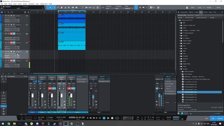
Task: Open Chrome from the taskbar
Action: (x=8, y=124)
